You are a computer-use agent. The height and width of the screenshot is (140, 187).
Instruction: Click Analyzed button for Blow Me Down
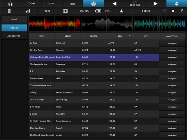coord(172,128)
